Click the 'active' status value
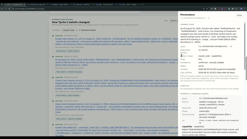 [201, 66]
